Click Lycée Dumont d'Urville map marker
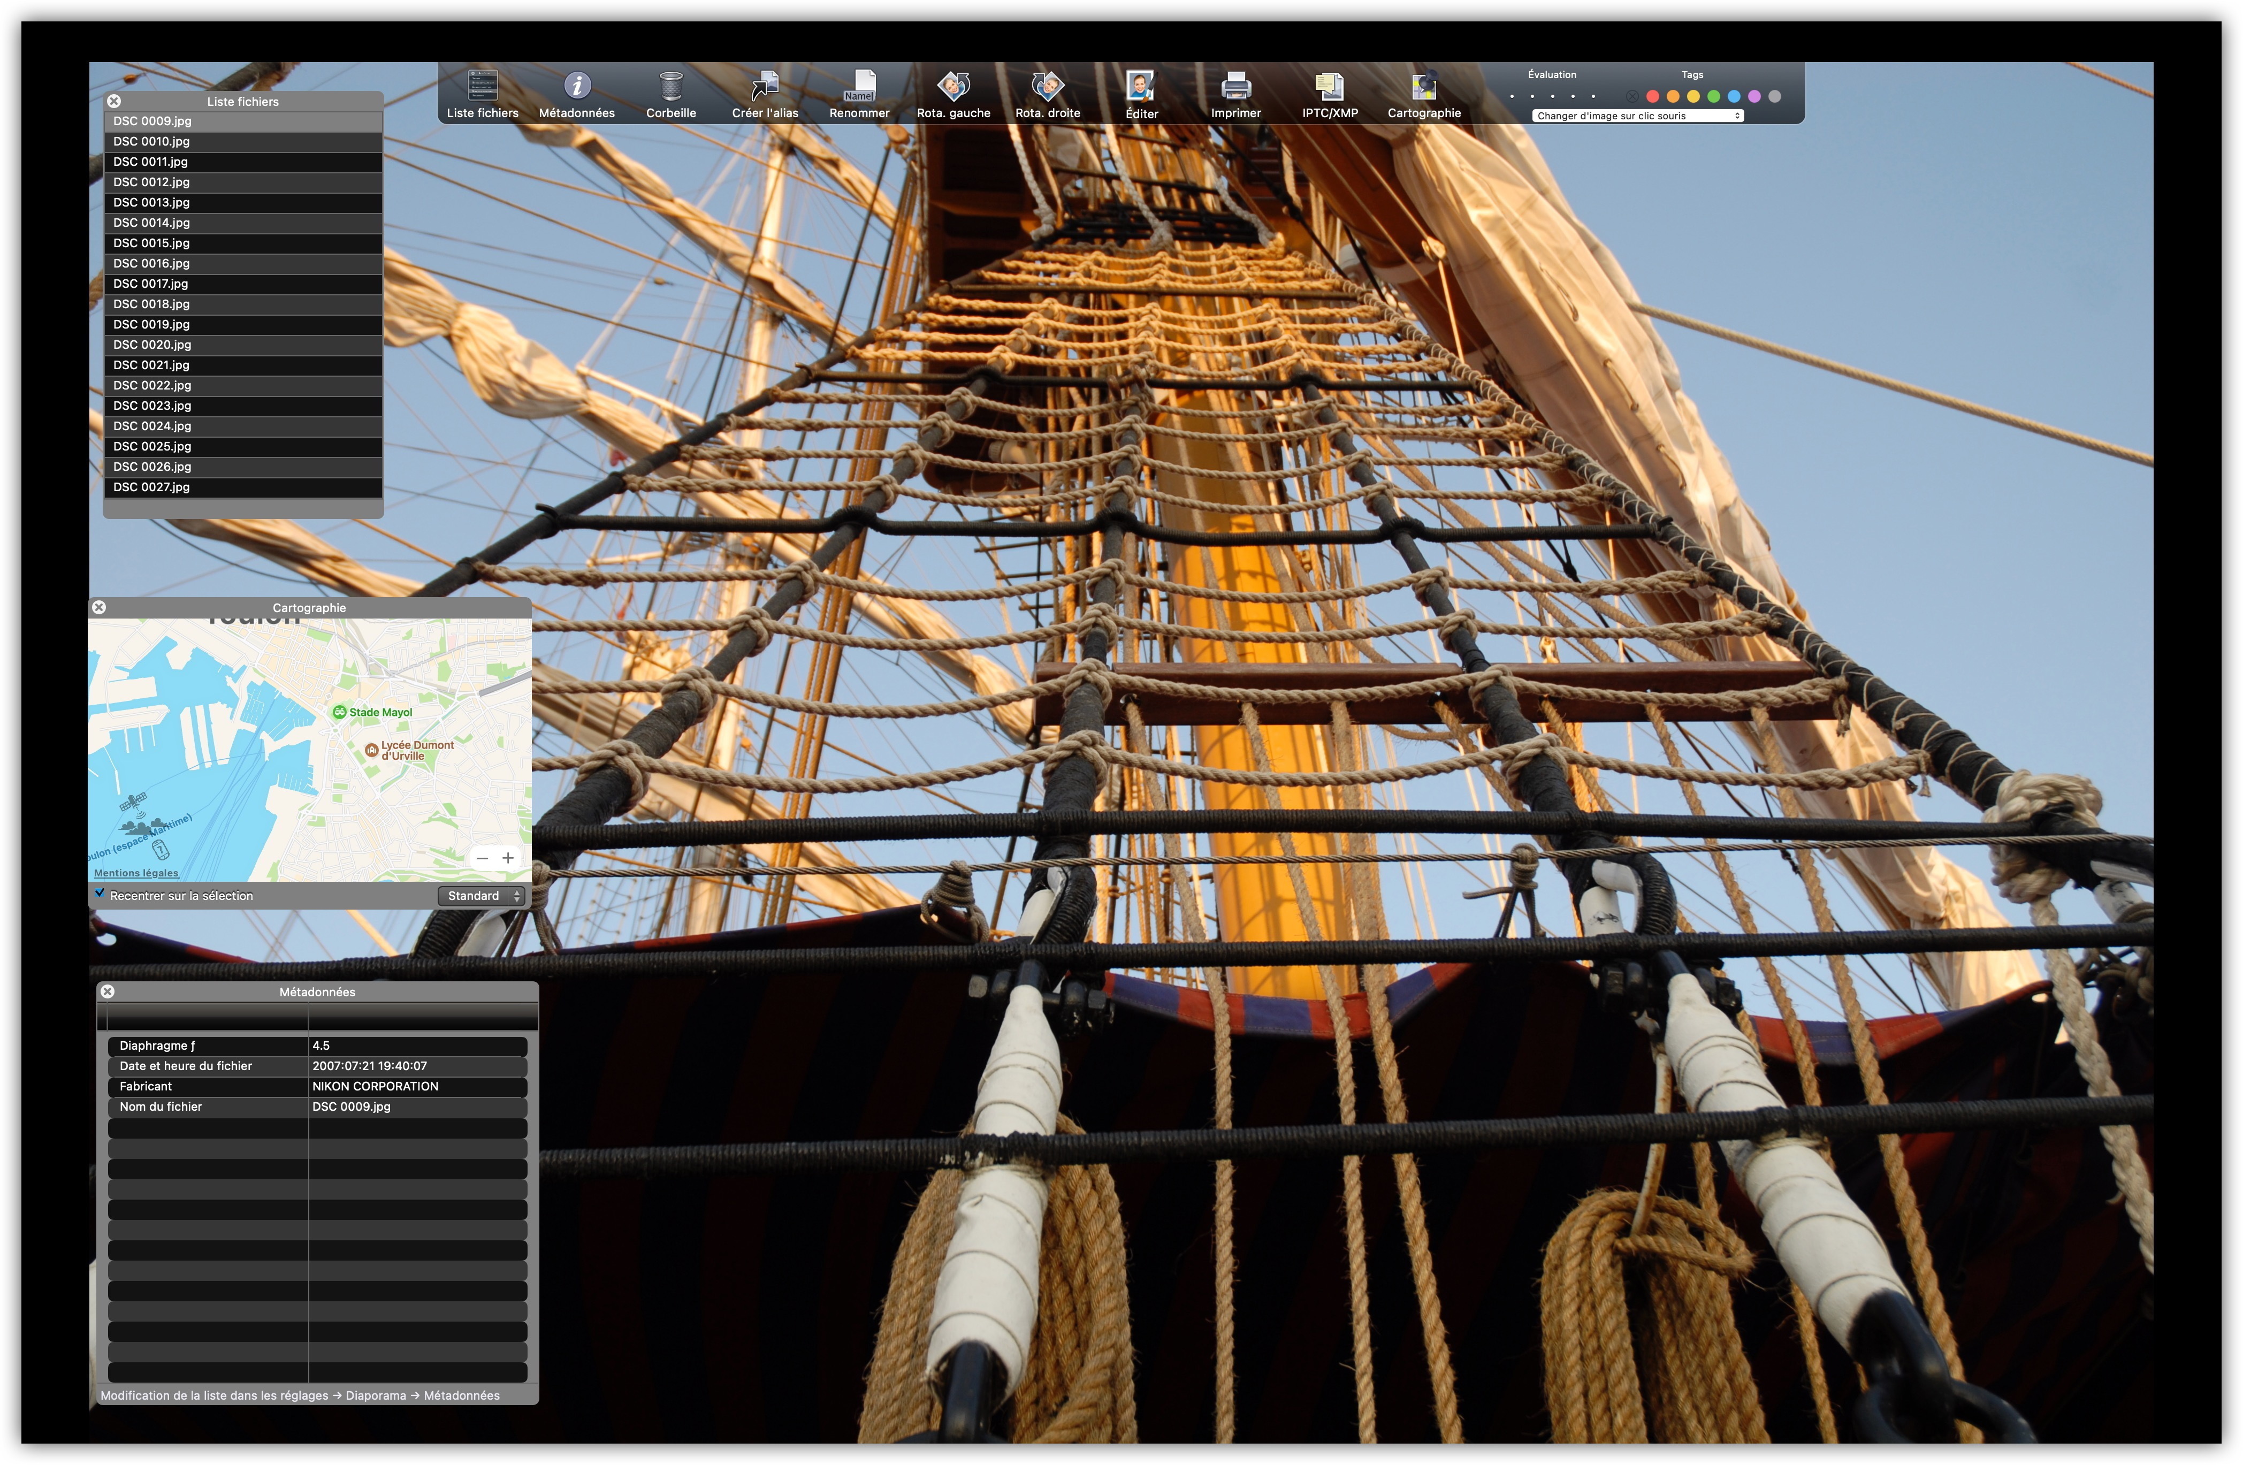The height and width of the screenshot is (1465, 2243). [371, 750]
